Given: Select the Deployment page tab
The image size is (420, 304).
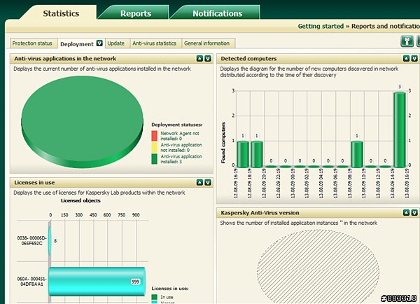Looking at the screenshot, I should [77, 43].
